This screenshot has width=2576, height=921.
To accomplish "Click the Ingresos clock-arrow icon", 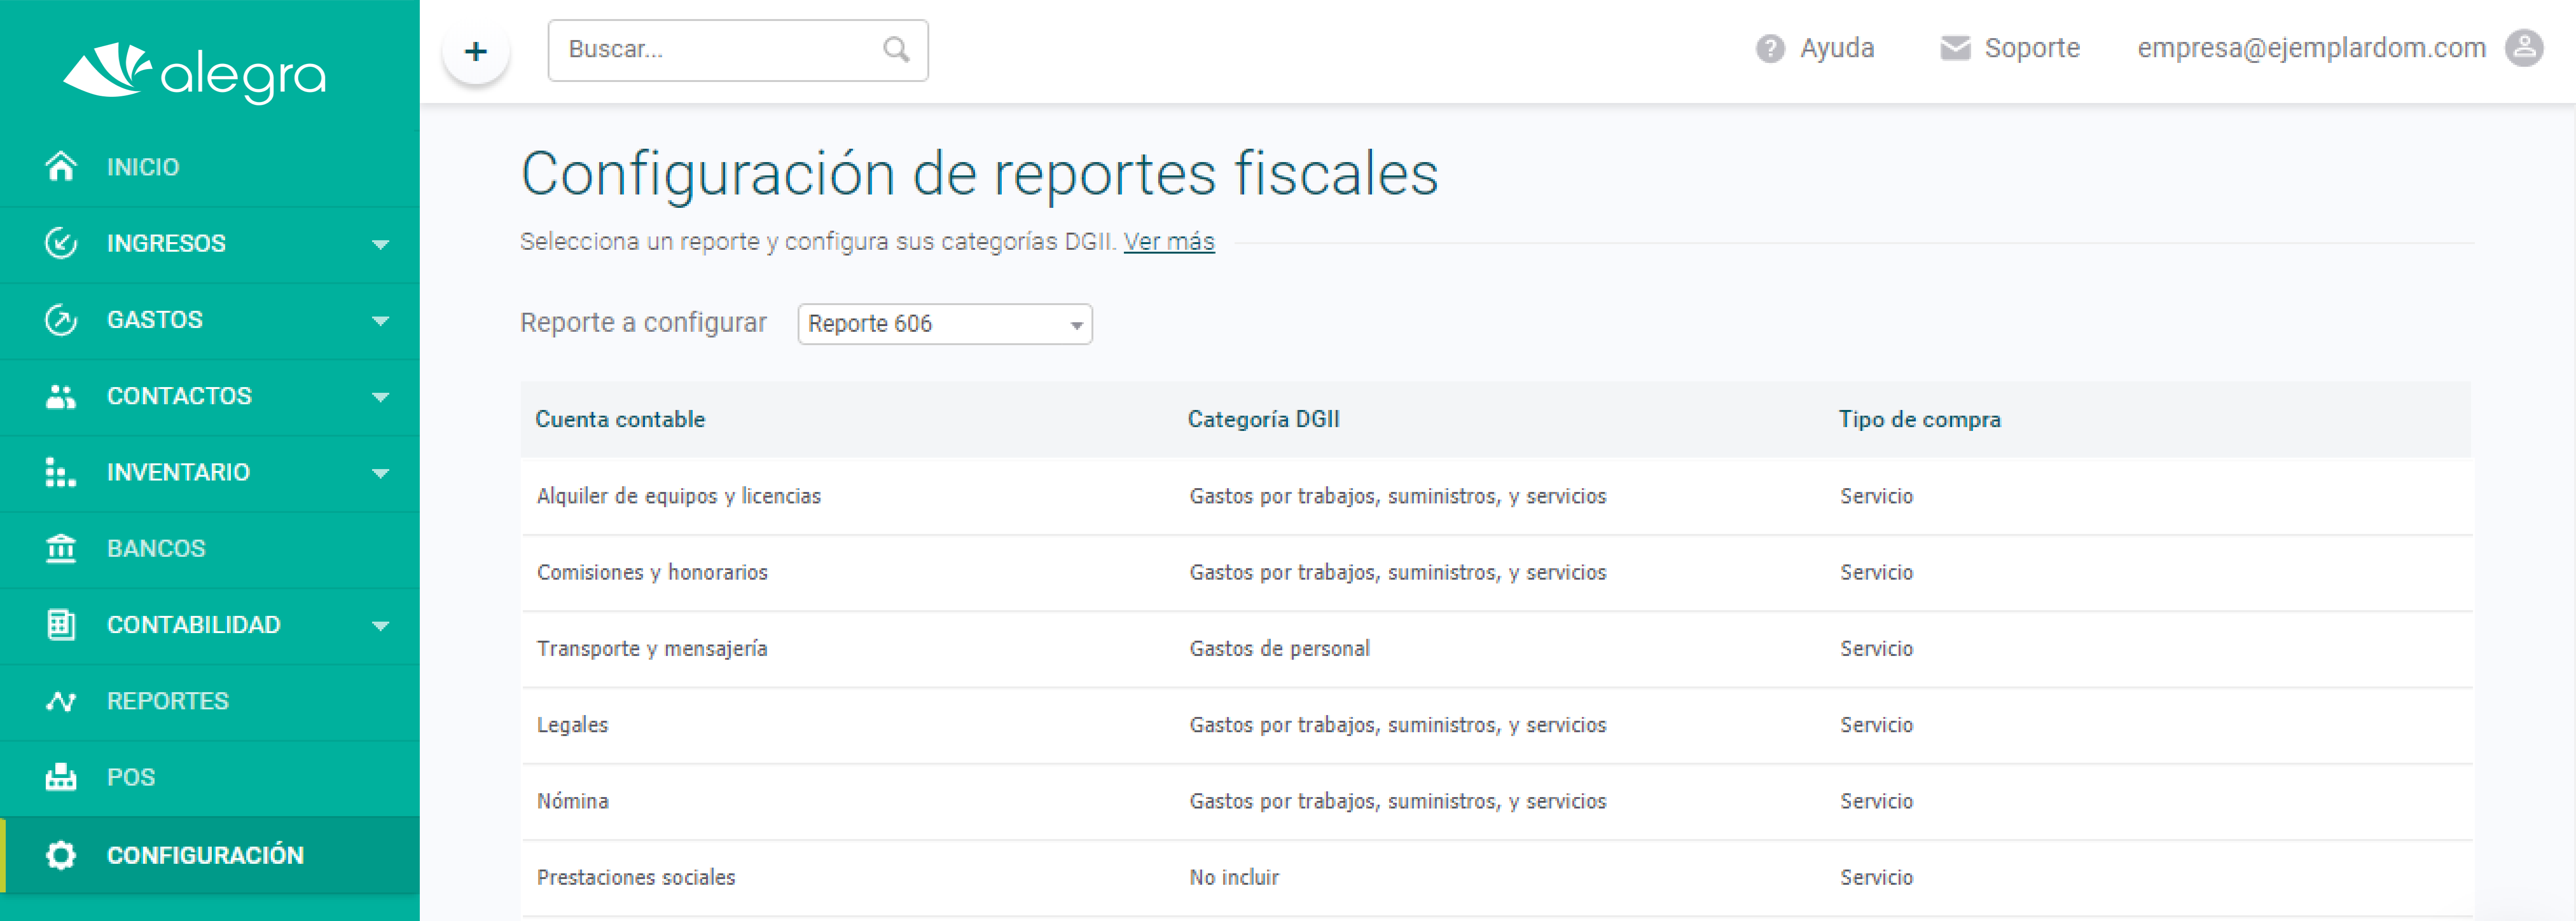I will coord(61,243).
